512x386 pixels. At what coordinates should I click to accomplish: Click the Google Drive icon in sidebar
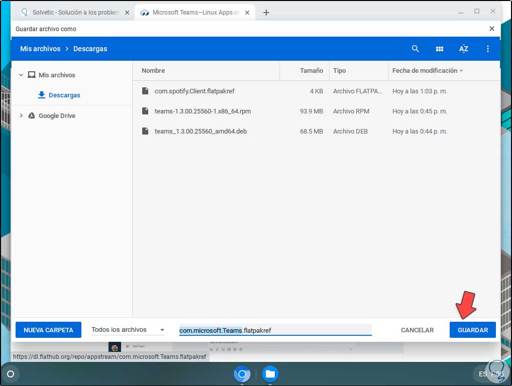[31, 115]
